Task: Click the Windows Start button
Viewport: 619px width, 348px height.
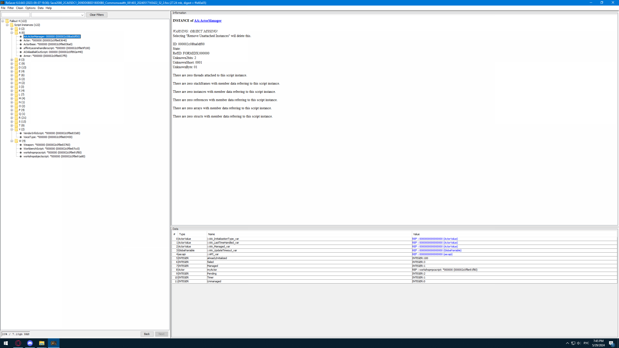Action: [x=5, y=343]
